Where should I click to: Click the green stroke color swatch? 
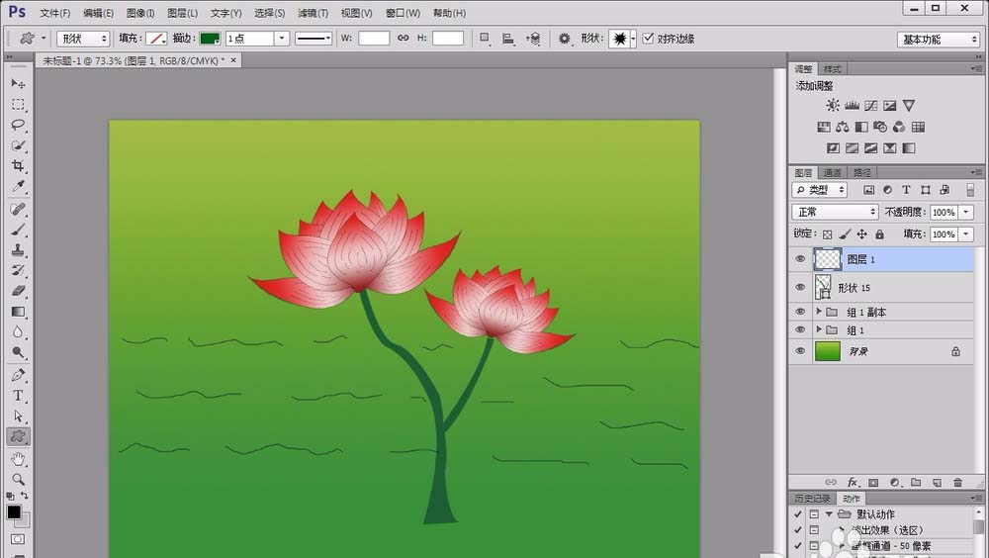[x=210, y=39]
